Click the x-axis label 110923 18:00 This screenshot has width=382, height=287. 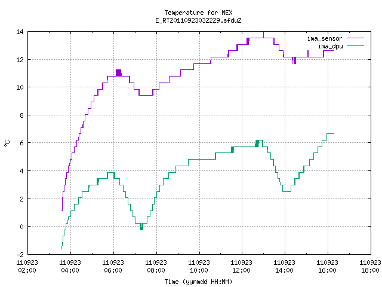pyautogui.click(x=370, y=266)
